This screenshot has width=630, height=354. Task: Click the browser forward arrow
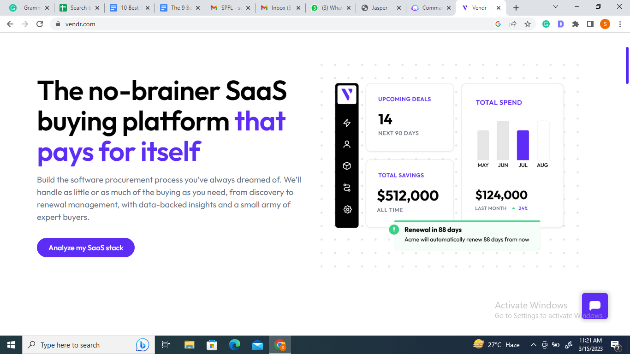point(25,24)
